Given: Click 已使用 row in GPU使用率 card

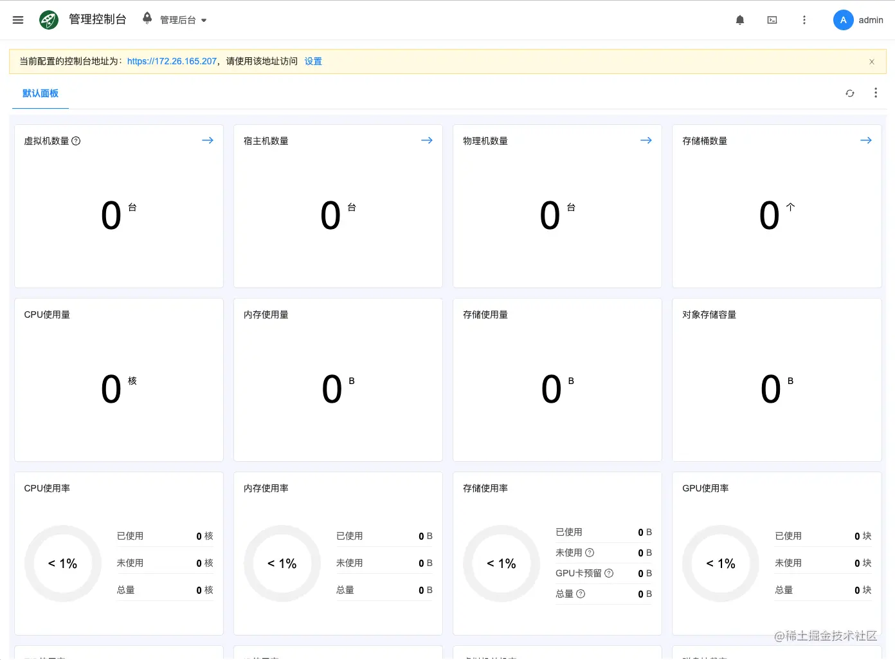Looking at the screenshot, I should point(823,536).
